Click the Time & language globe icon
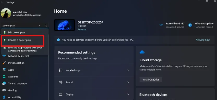This screenshot has height=100, width=217. coord(4,83)
